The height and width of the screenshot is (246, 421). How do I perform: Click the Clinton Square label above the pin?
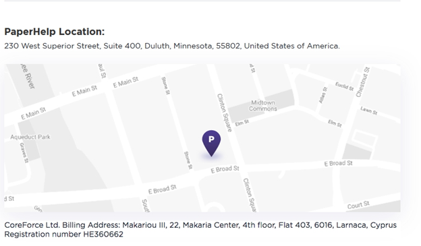224,113
